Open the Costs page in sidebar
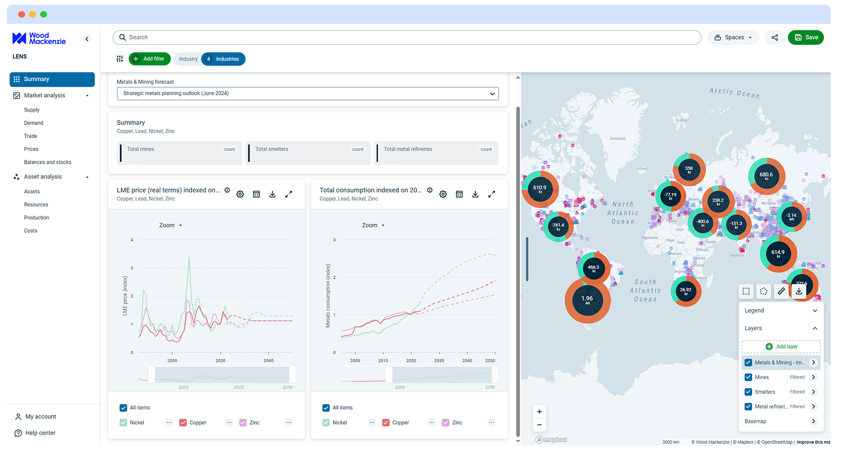 [x=30, y=231]
